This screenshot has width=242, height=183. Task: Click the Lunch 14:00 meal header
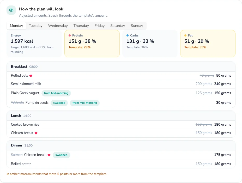click(x=121, y=116)
